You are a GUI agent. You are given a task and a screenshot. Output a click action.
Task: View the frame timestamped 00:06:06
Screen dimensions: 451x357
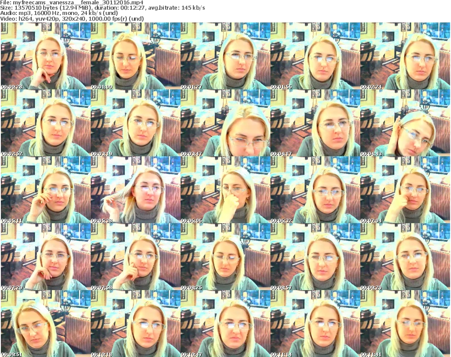[225, 190]
